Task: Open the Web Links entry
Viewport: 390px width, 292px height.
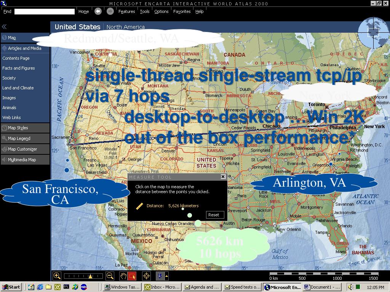Action: (x=11, y=117)
